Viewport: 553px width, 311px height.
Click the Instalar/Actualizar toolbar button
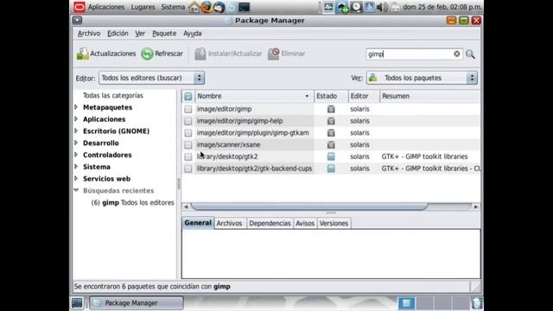point(228,54)
